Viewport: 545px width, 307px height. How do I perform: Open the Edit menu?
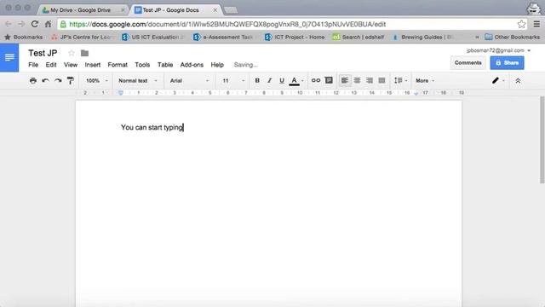[51, 65]
